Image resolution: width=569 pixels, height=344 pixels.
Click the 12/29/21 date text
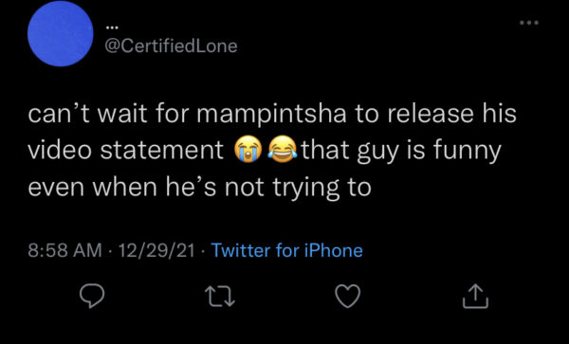click(156, 250)
